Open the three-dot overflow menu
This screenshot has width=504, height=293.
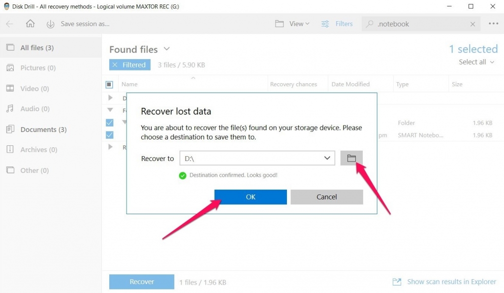click(x=492, y=23)
